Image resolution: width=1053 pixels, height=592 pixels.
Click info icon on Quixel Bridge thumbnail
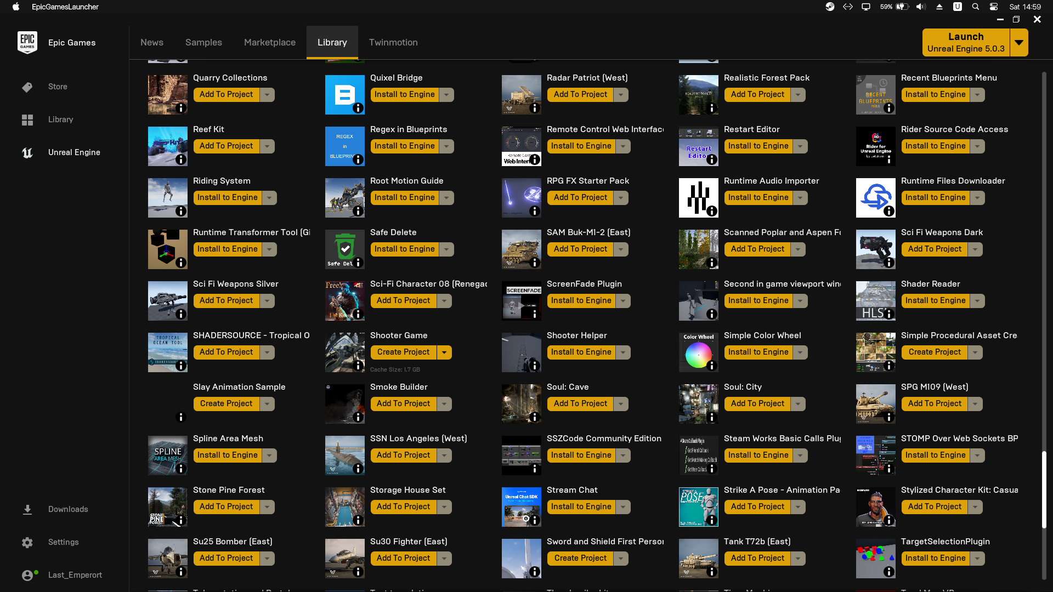point(358,109)
